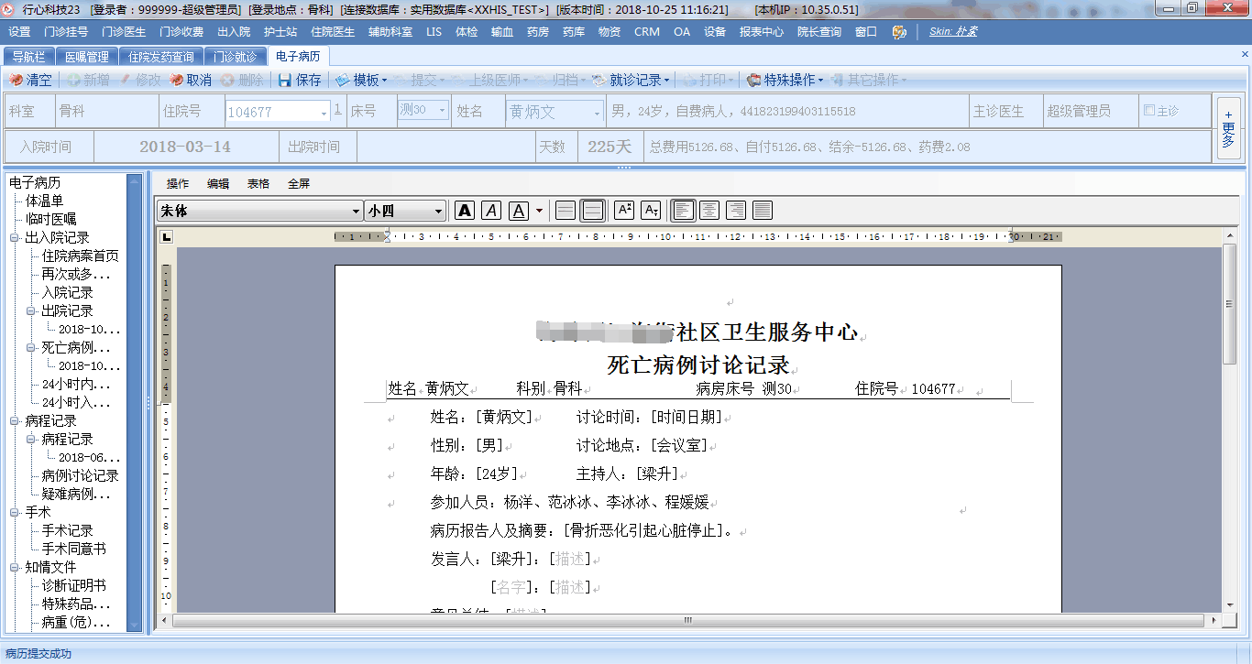Open the 宋体 font name dropdown
The width and height of the screenshot is (1252, 664).
tap(357, 212)
